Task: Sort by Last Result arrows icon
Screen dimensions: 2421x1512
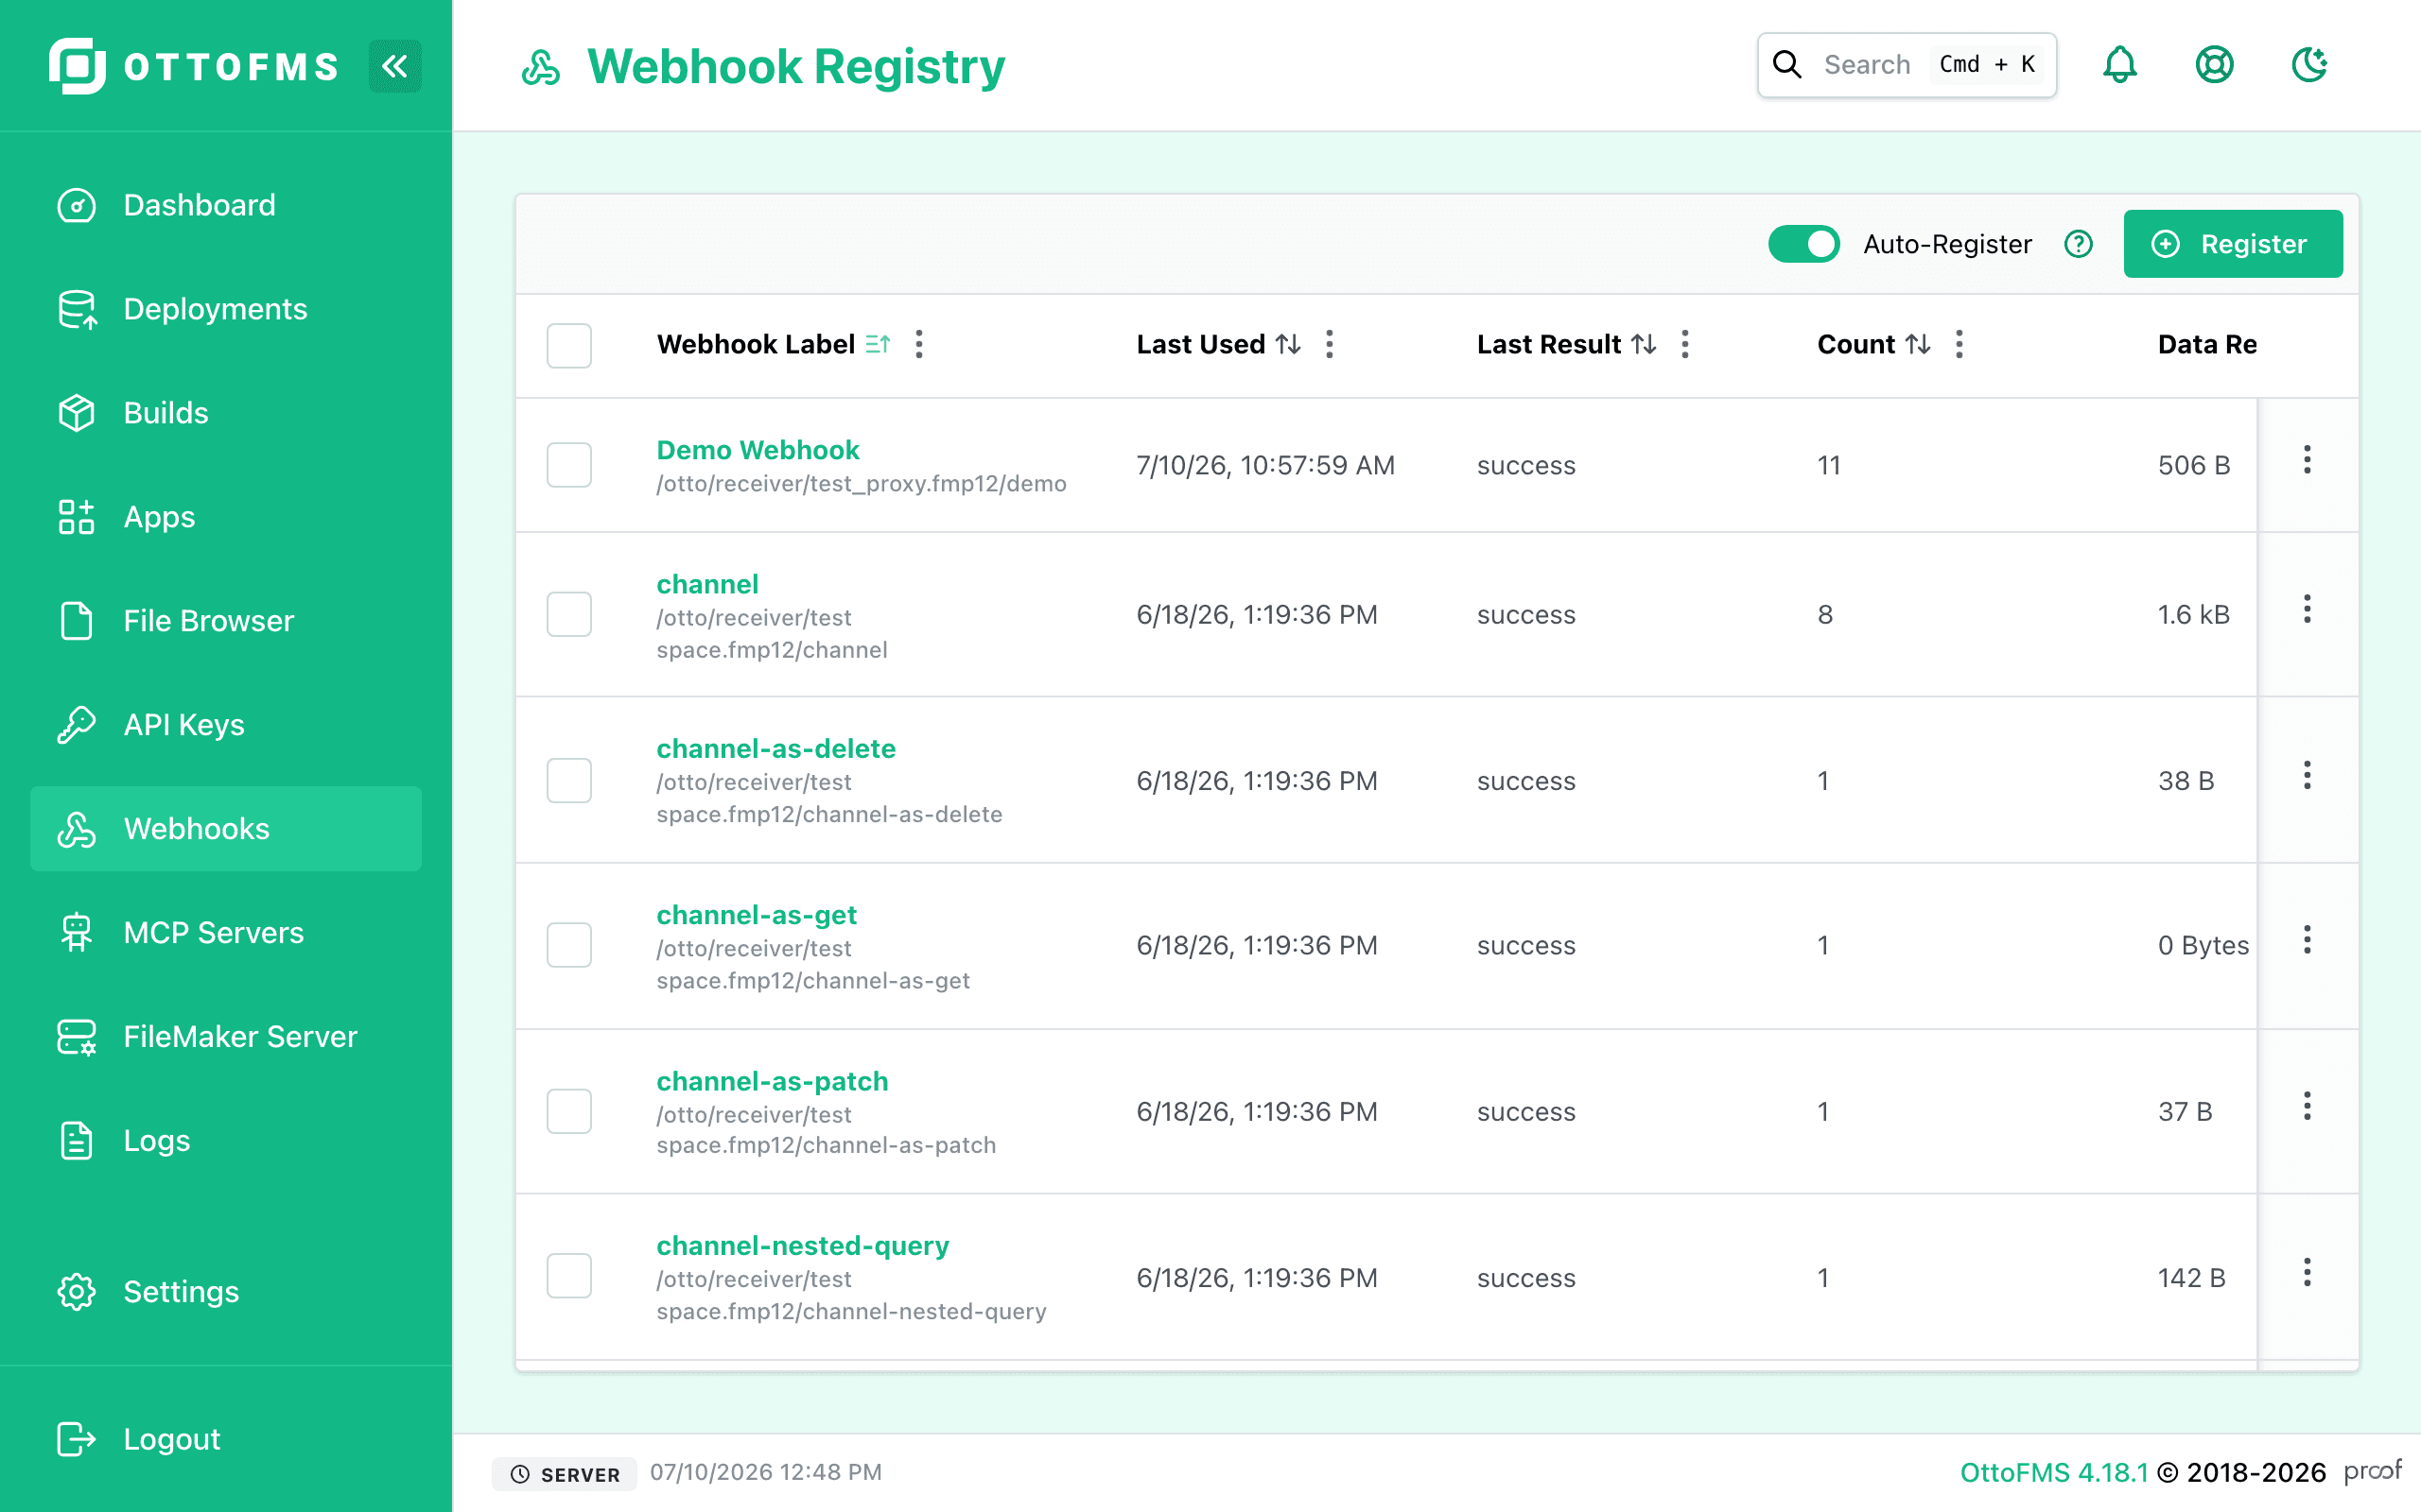Action: coord(1644,344)
